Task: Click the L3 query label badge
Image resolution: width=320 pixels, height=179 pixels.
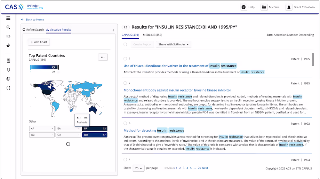Action: pyautogui.click(x=126, y=27)
